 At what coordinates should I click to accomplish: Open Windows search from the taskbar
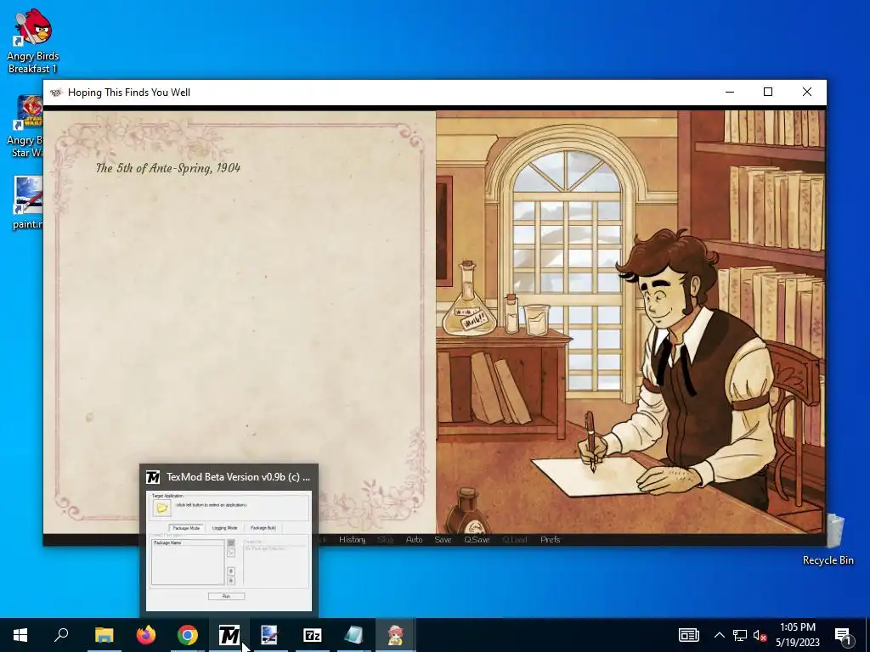click(x=61, y=635)
